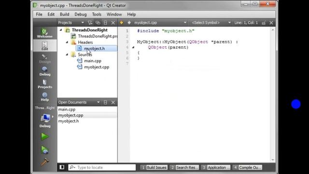Click editor scrollbar up arrow

[273, 30]
